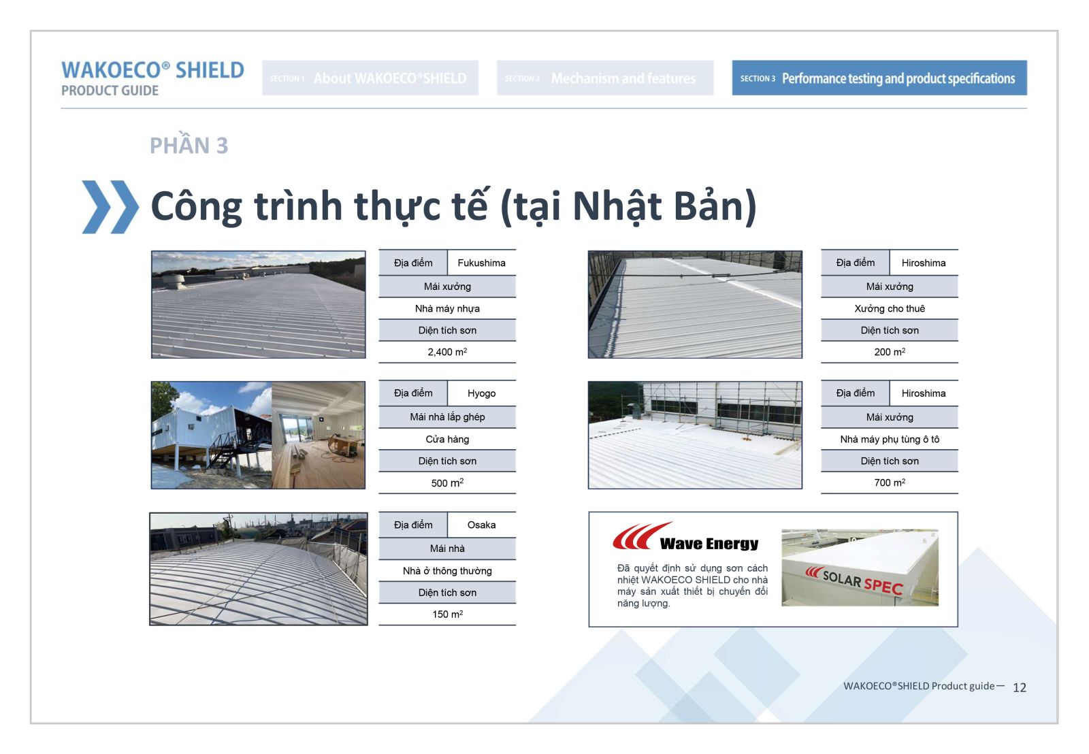Click page number 12 in the footer
This screenshot has width=1089, height=754.
pyautogui.click(x=1020, y=687)
